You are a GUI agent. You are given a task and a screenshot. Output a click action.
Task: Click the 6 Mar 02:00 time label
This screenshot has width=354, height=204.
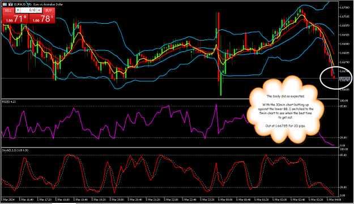coord(279,199)
